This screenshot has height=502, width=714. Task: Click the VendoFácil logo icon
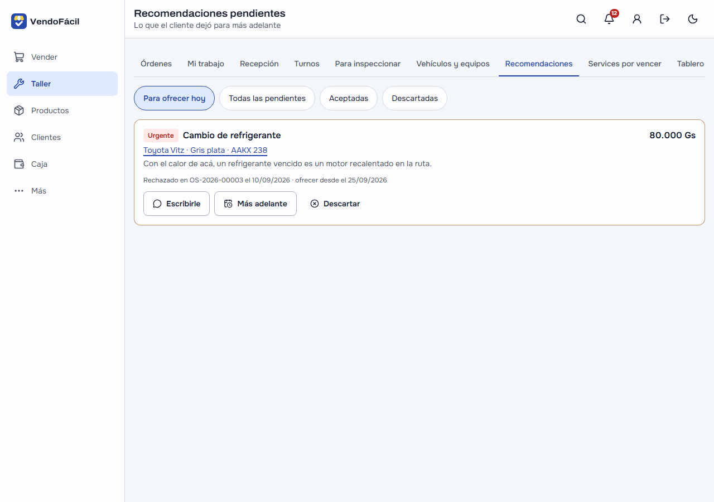(x=19, y=21)
